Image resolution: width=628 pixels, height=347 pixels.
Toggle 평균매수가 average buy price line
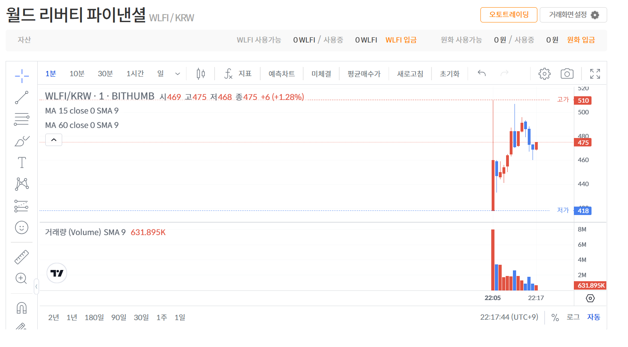tap(364, 74)
